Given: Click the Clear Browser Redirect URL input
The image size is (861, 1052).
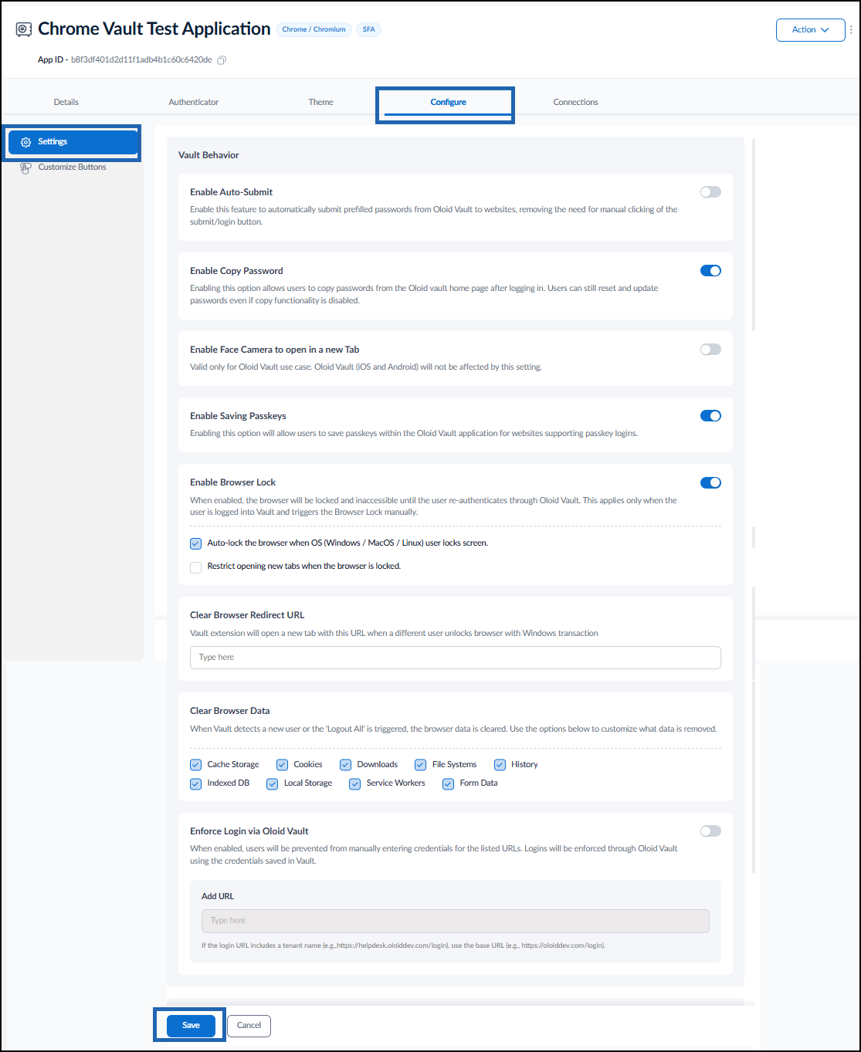Looking at the screenshot, I should click(456, 658).
